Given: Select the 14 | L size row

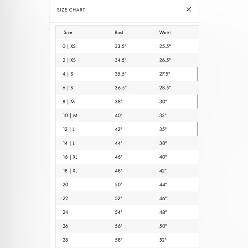Looking at the screenshot, I should (127, 143).
